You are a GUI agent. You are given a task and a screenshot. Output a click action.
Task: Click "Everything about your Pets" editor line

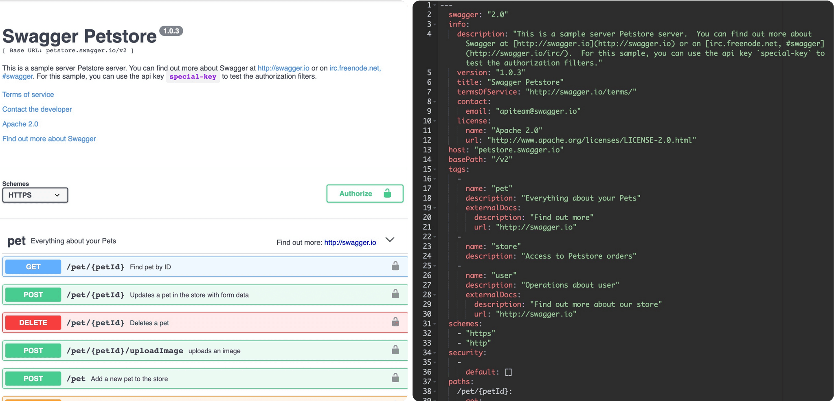point(553,198)
